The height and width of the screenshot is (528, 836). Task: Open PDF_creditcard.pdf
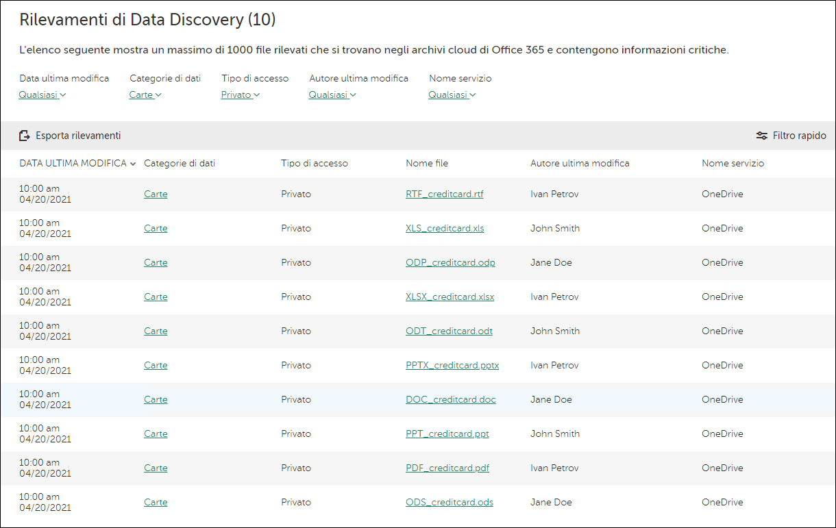tap(447, 468)
